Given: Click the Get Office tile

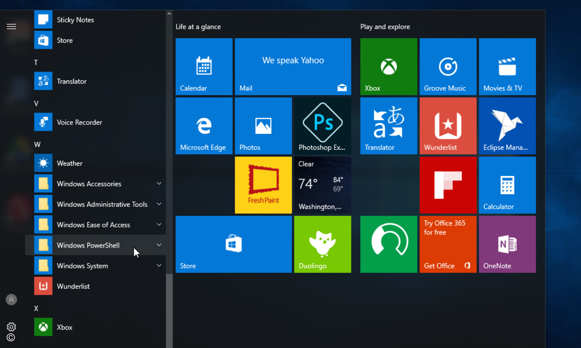Looking at the screenshot, I should click(448, 244).
